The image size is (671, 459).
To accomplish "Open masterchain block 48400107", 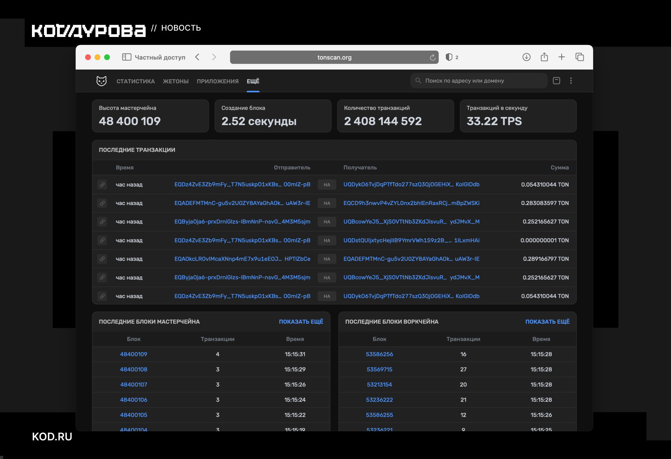I will tap(134, 384).
